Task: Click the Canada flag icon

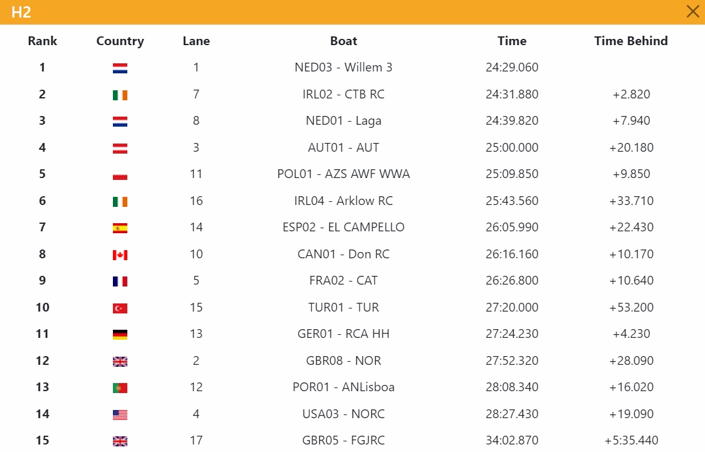Action: (x=120, y=255)
